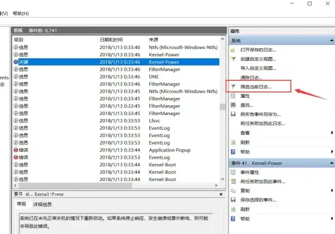Click the 属性 properties icon

pyautogui.click(x=233, y=96)
